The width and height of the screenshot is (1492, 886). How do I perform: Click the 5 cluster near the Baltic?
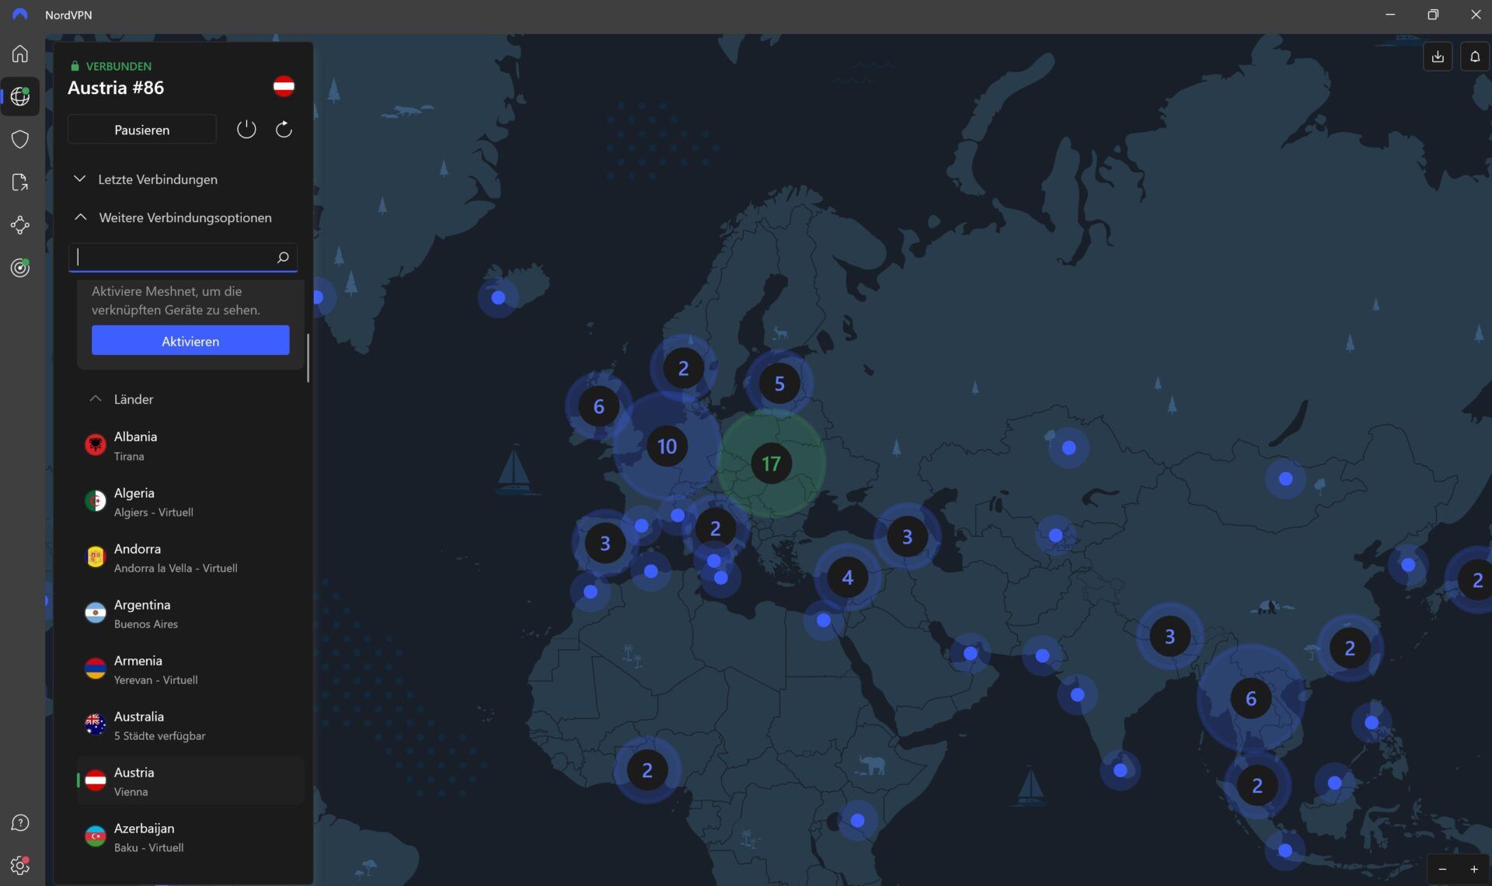point(779,384)
